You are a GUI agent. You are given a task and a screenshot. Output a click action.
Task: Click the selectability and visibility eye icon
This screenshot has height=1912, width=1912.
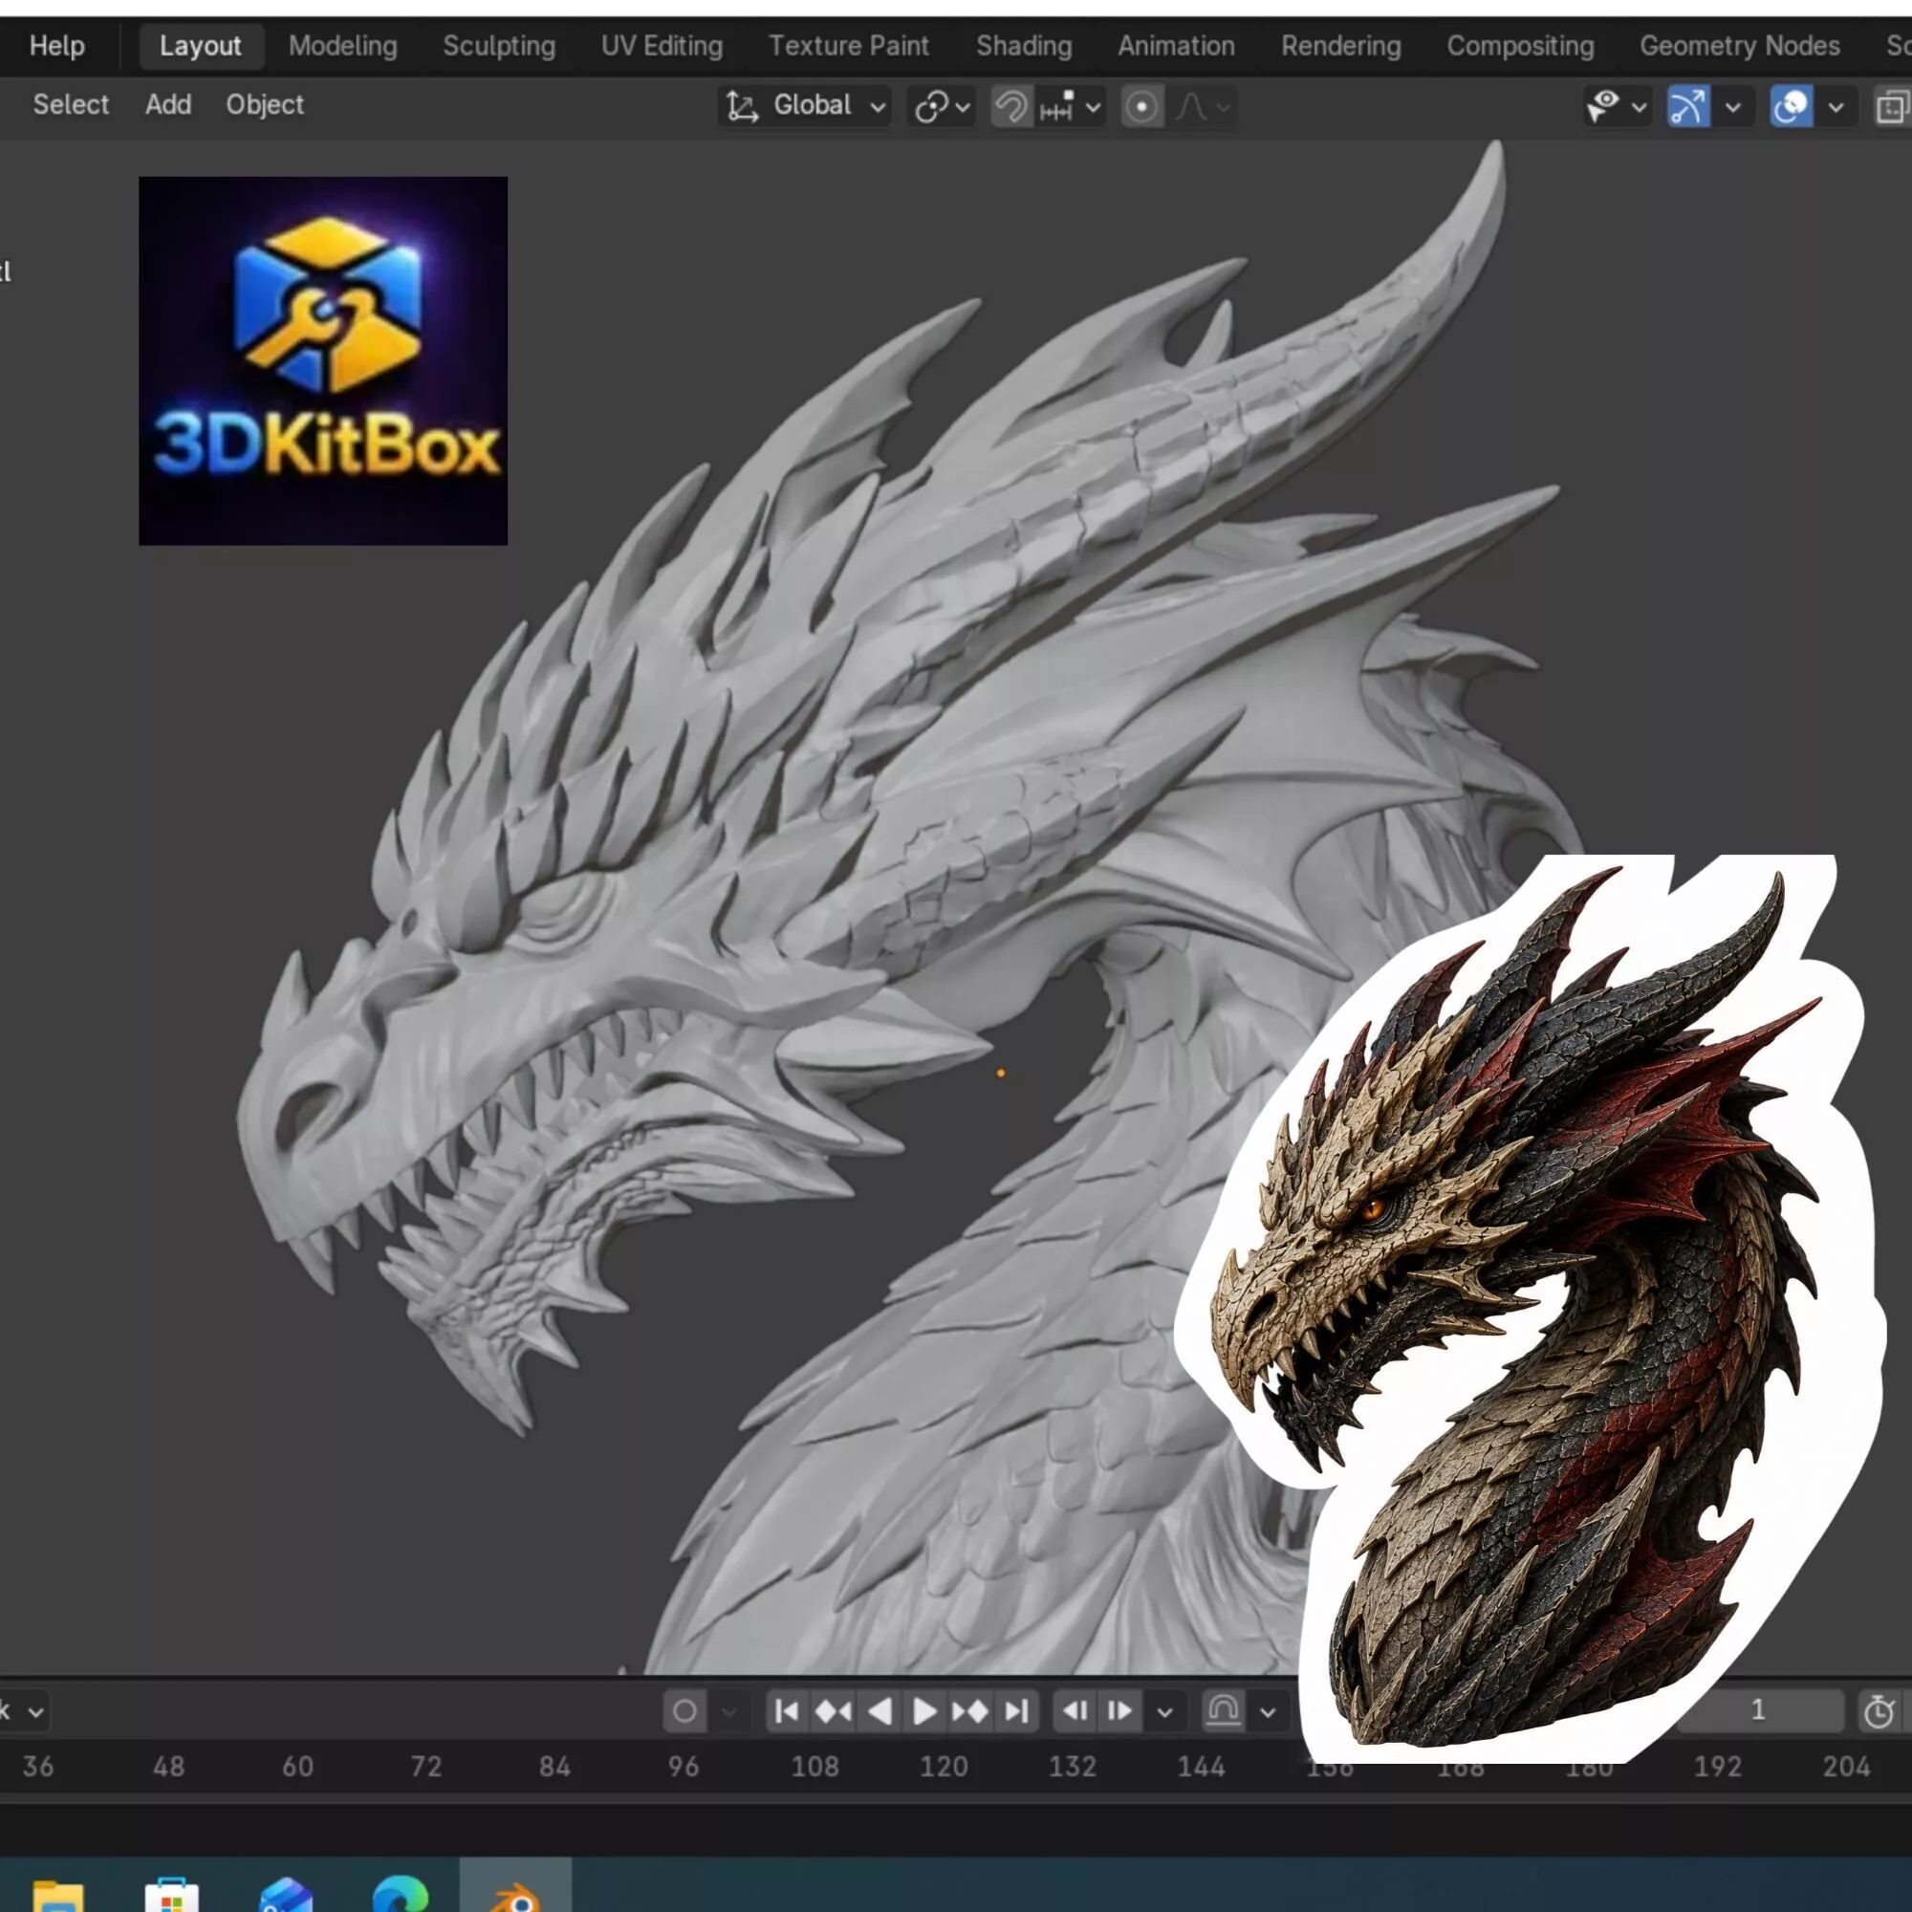(1602, 106)
